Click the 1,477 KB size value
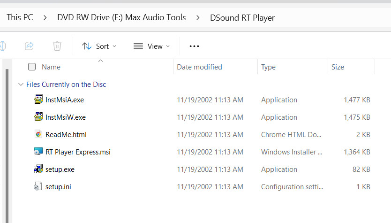Viewport: 391px width, 223px height. pos(357,100)
